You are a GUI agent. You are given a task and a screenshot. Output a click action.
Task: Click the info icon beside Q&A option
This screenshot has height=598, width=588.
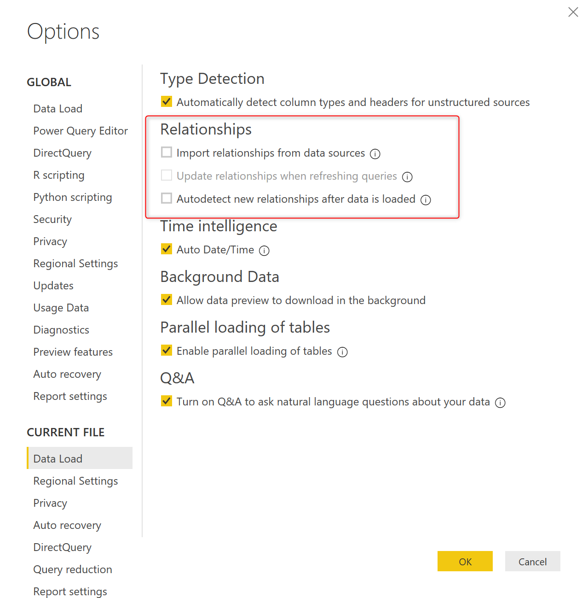click(500, 403)
